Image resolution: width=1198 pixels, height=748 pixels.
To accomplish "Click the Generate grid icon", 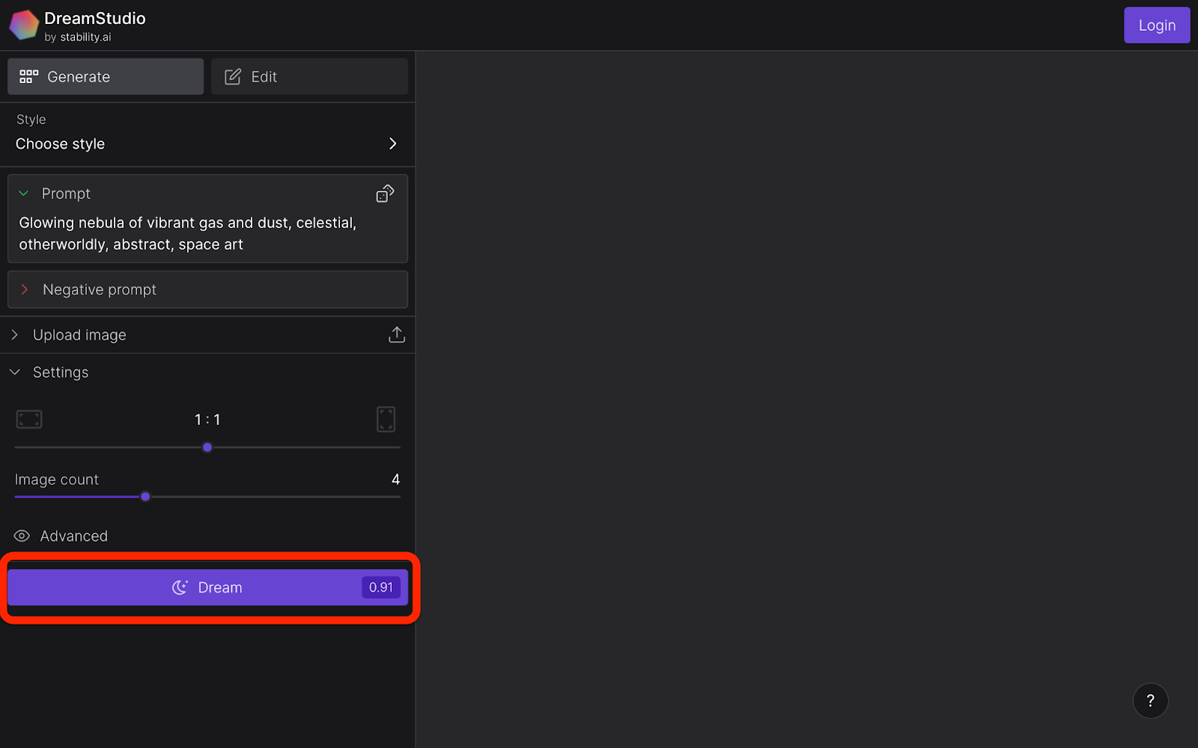I will [x=28, y=76].
